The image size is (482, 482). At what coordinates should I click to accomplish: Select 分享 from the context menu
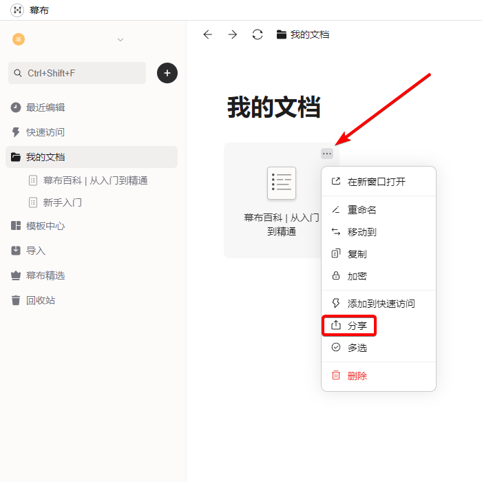tap(357, 326)
